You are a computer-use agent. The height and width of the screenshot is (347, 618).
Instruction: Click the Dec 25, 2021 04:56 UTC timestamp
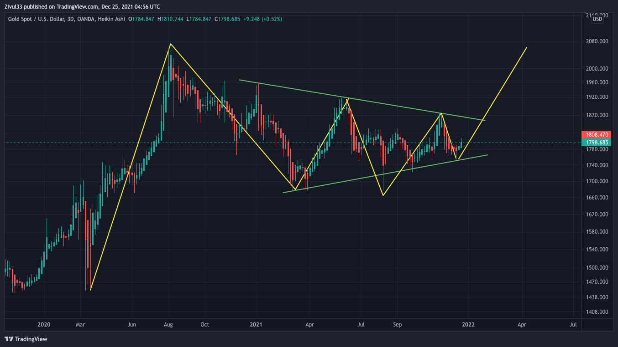tap(131, 7)
